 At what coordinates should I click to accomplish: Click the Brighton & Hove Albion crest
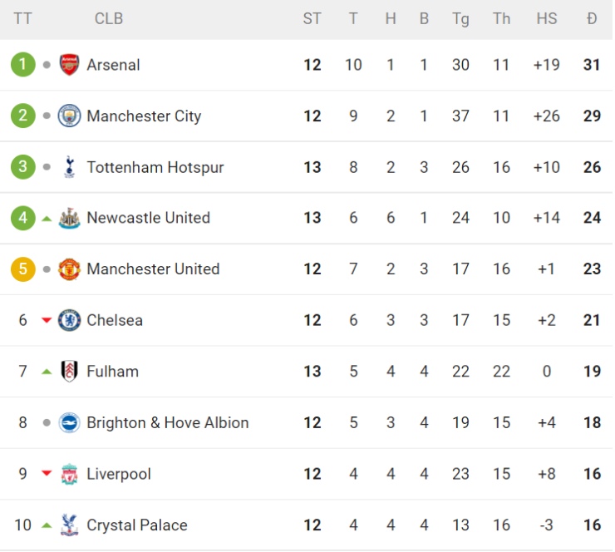pyautogui.click(x=69, y=423)
